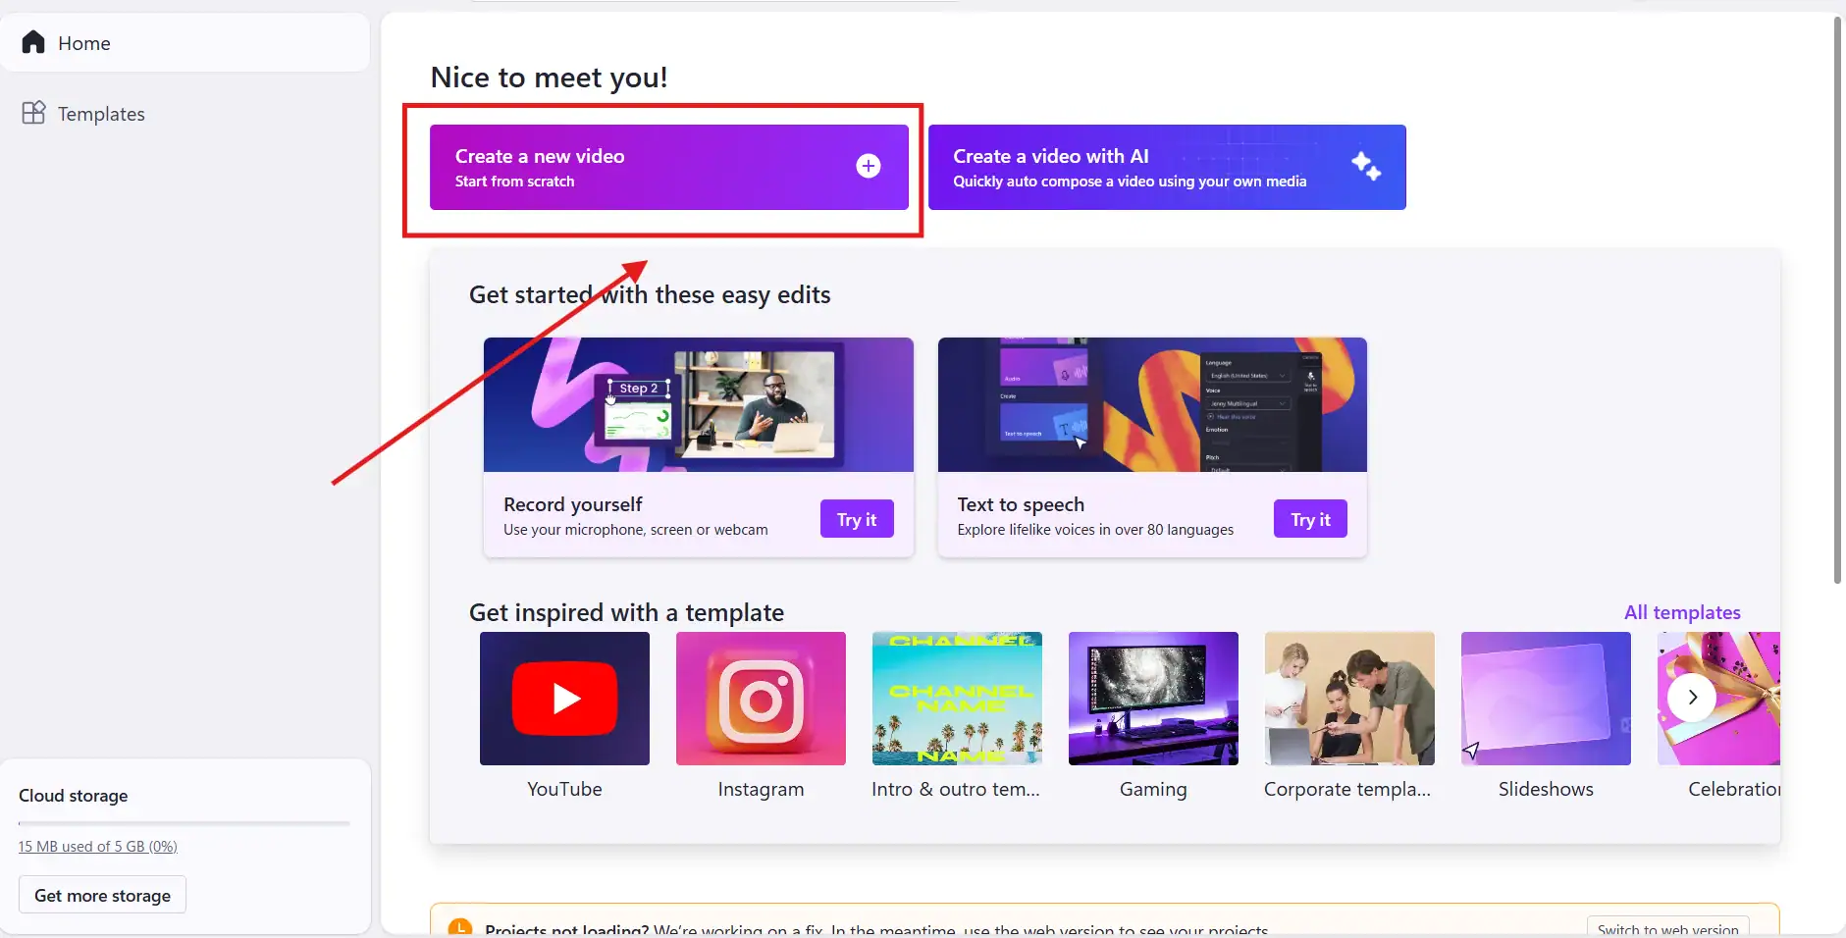The width and height of the screenshot is (1846, 938).
Task: Open the Slideshows template category
Action: (1544, 699)
